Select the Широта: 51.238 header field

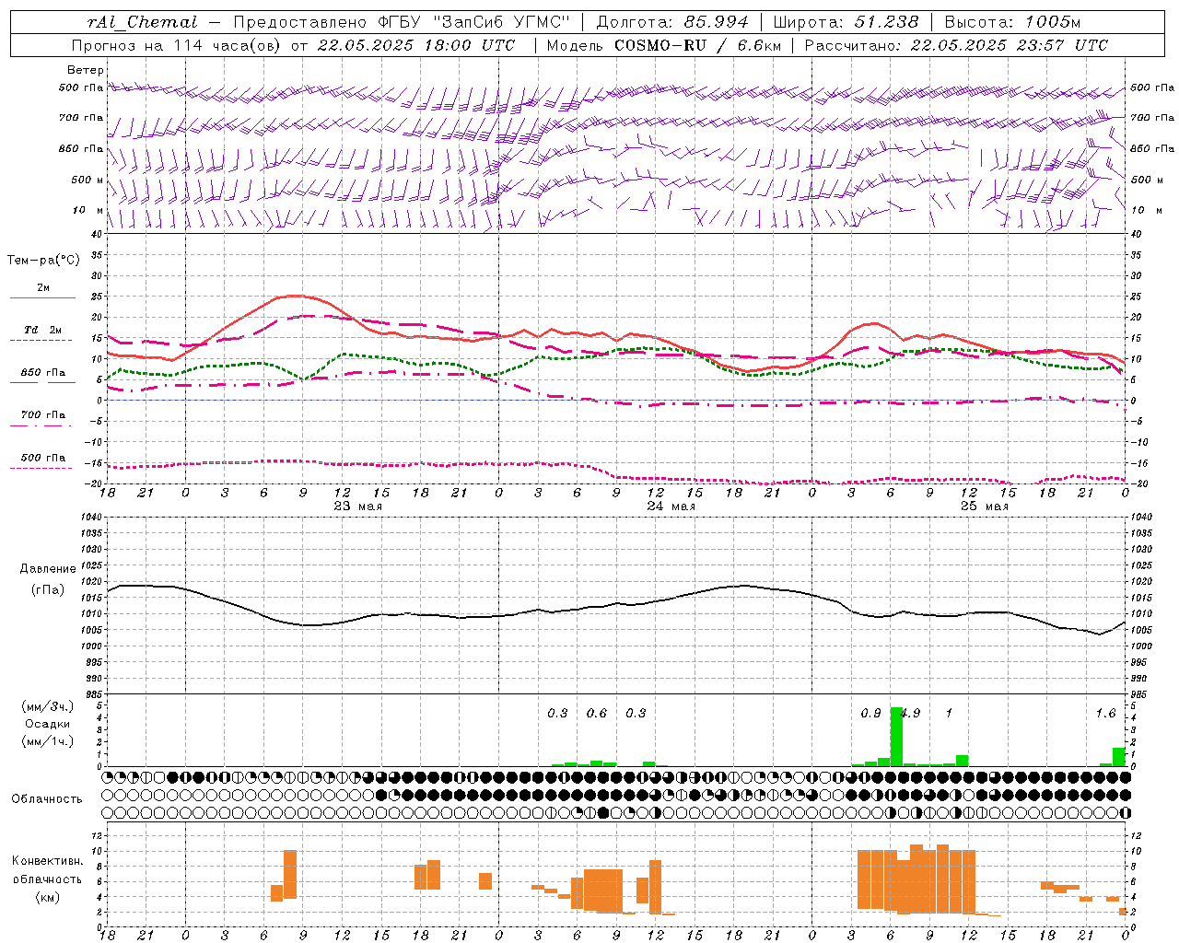846,22
